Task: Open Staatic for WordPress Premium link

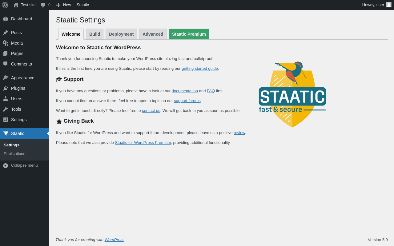Action: point(143,143)
